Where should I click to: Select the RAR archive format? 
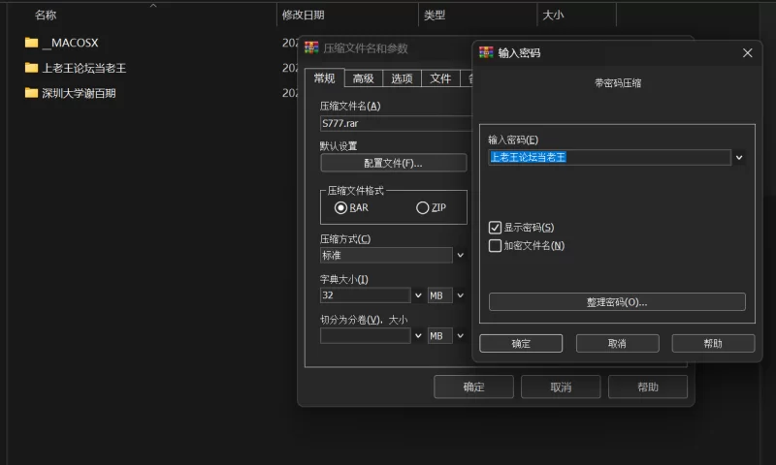click(340, 207)
